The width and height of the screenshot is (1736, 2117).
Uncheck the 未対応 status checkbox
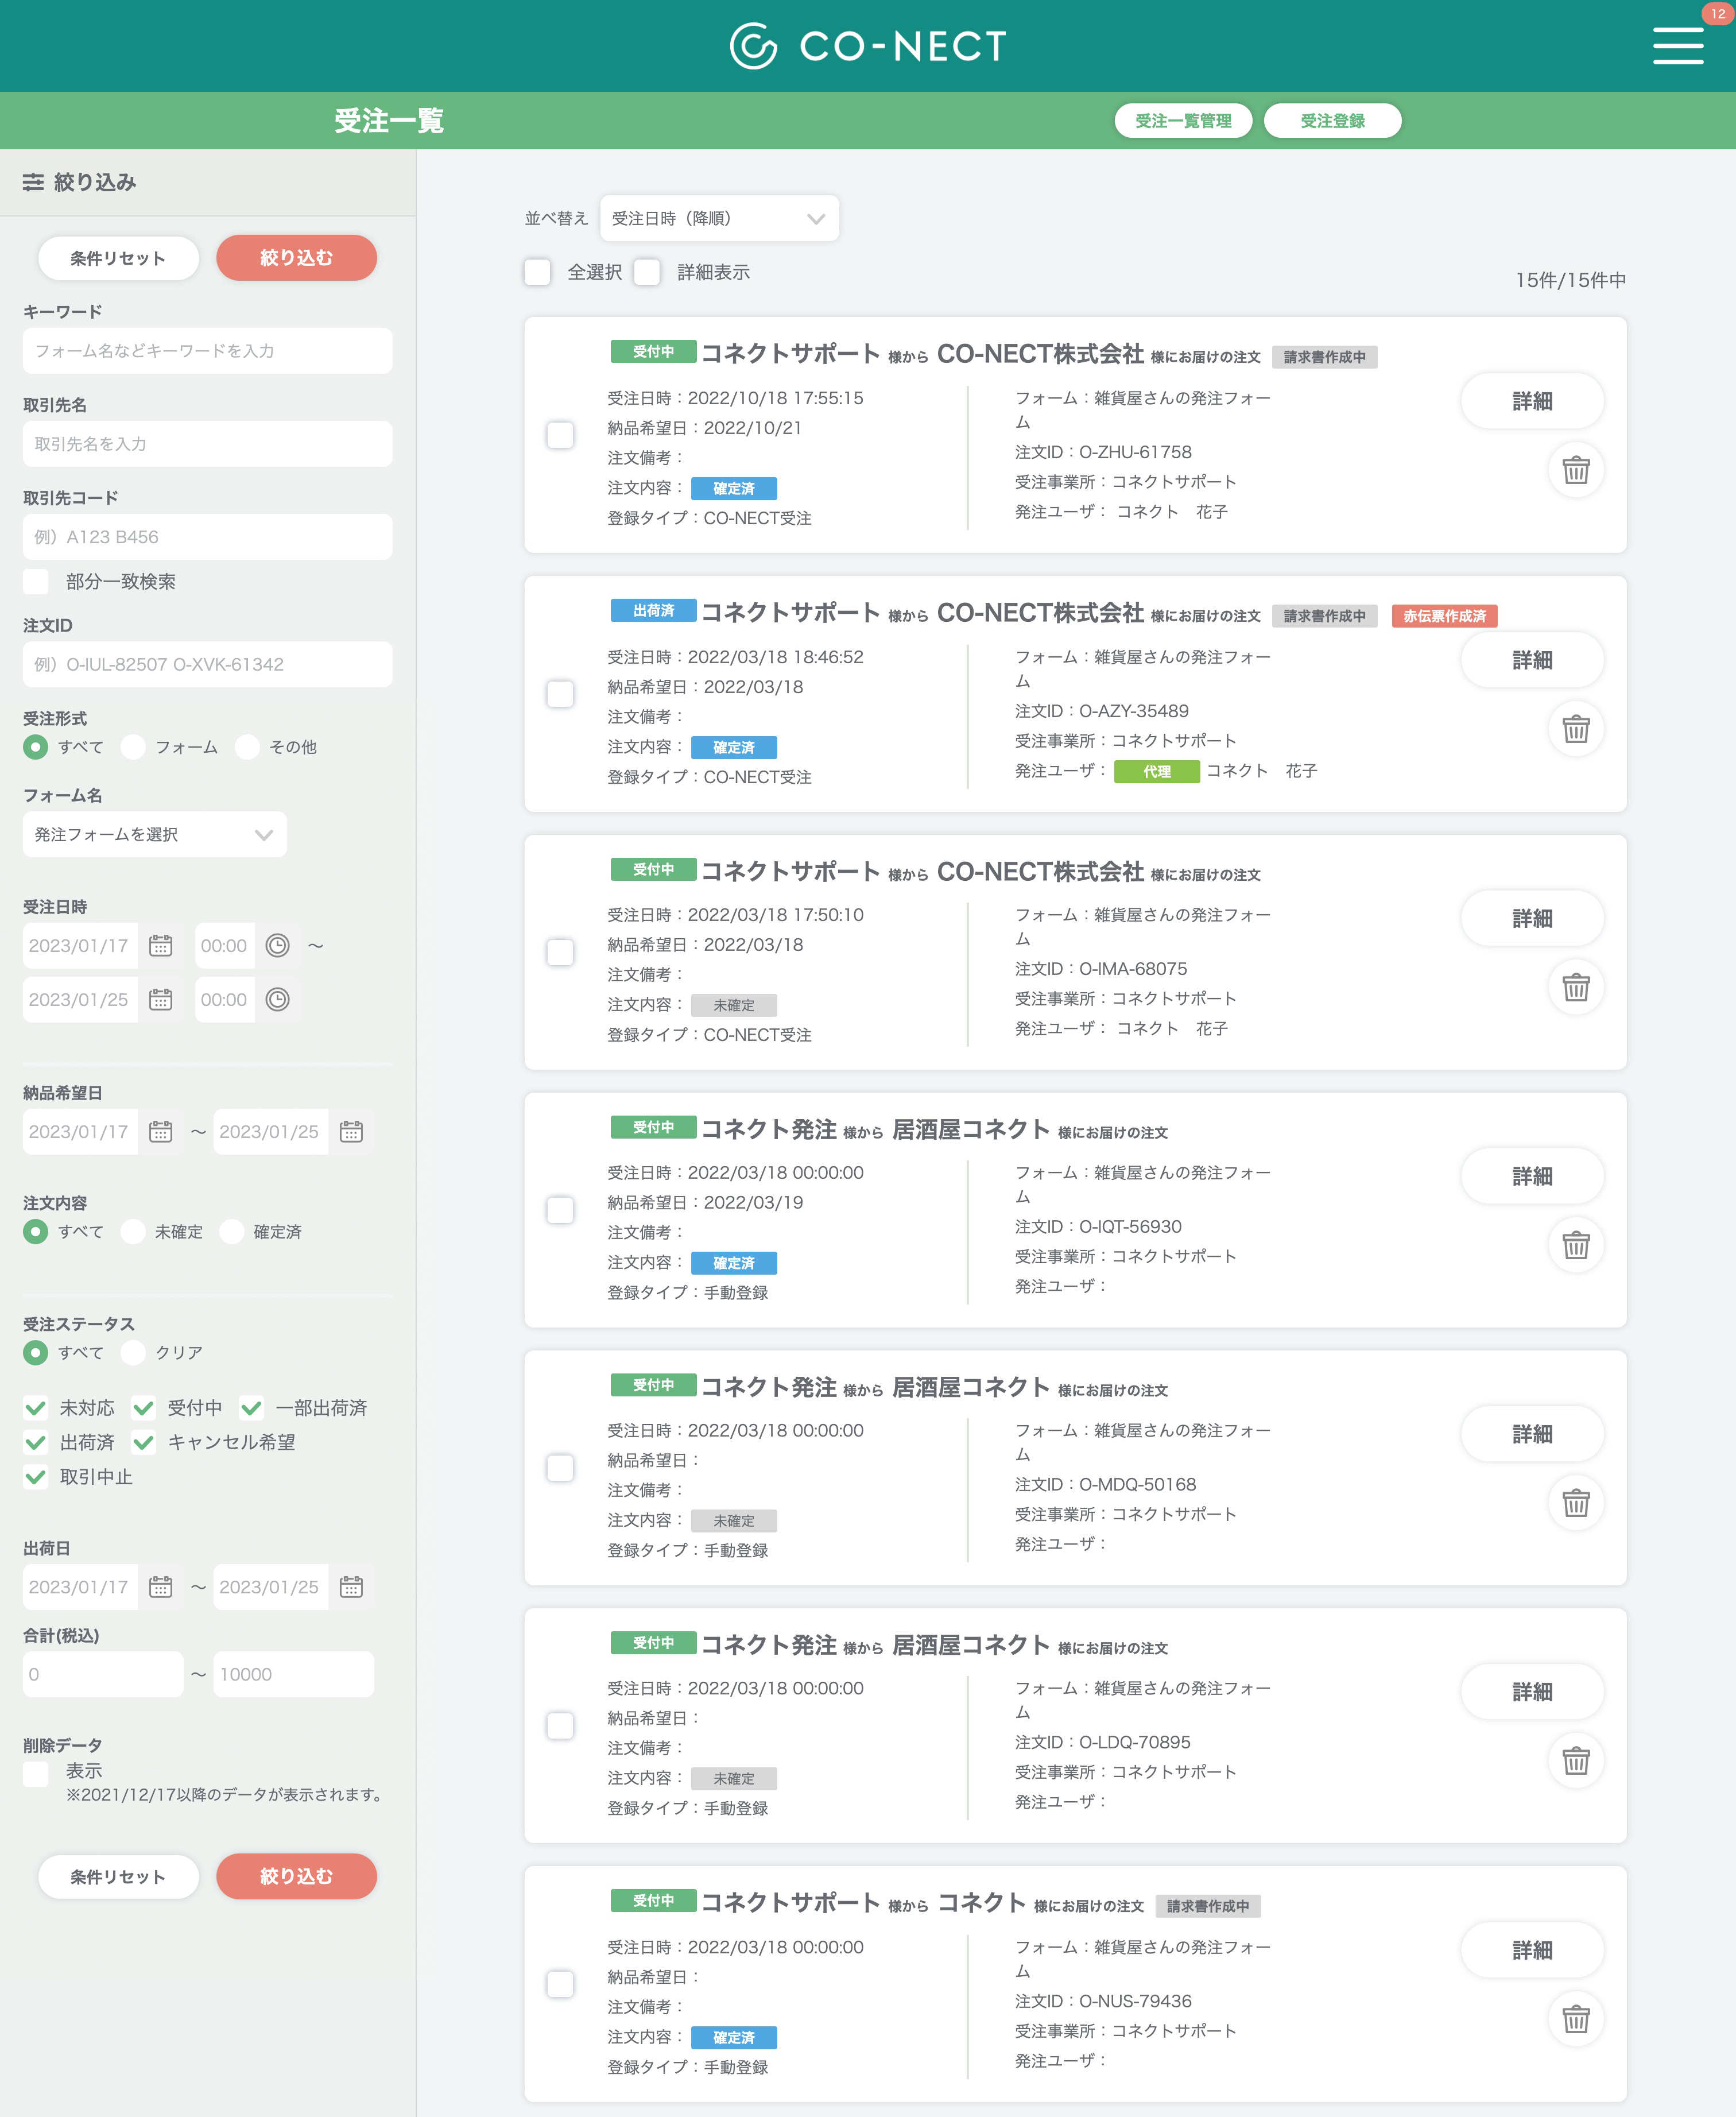point(36,1408)
